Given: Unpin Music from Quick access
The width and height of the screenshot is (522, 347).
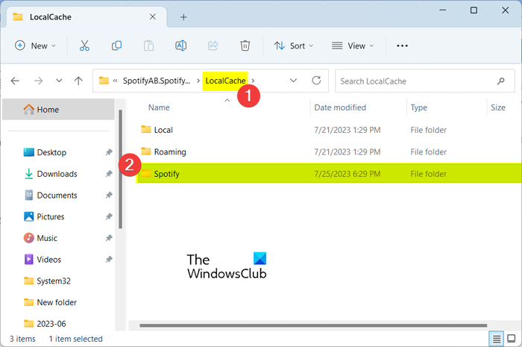Looking at the screenshot, I should [109, 238].
